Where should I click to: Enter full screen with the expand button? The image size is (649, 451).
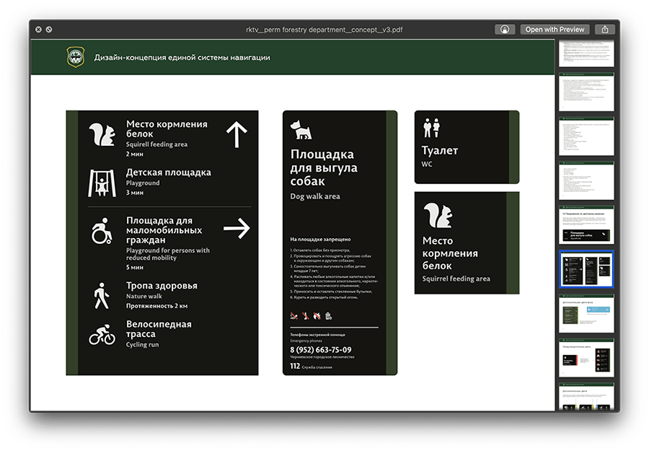click(49, 30)
